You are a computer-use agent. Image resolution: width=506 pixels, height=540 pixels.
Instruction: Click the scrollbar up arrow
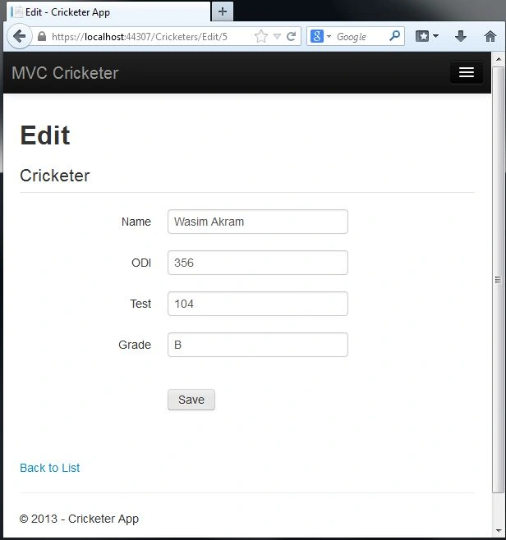(x=499, y=59)
